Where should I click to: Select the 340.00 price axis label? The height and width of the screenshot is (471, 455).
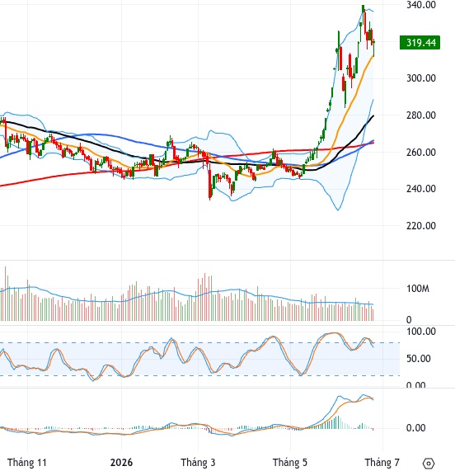coord(420,4)
